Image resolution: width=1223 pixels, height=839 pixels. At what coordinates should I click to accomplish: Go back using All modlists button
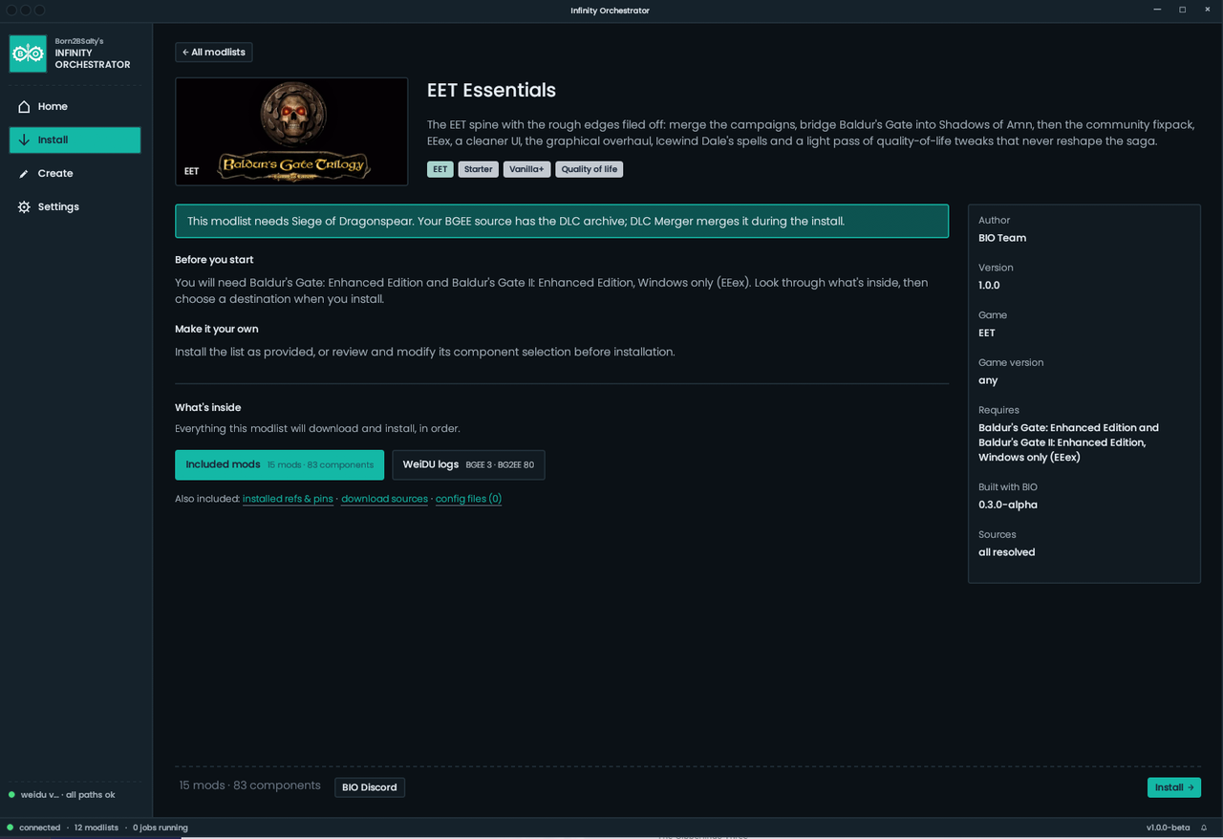[214, 53]
